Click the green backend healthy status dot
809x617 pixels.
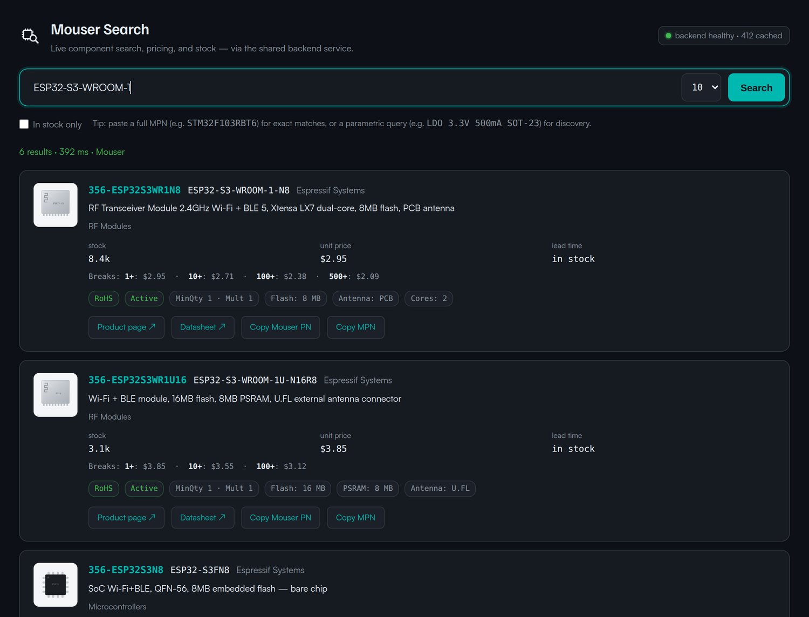[x=668, y=36]
